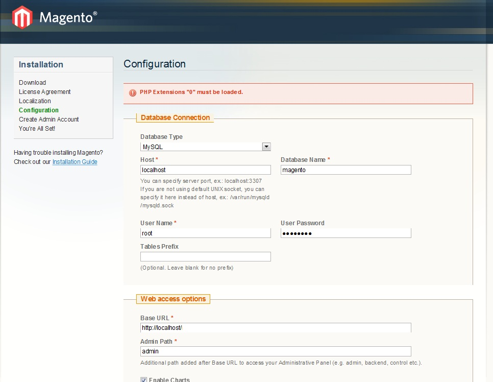Viewport: 493px width, 382px height.
Task: Open the Database Type dropdown arrow
Action: (x=266, y=147)
